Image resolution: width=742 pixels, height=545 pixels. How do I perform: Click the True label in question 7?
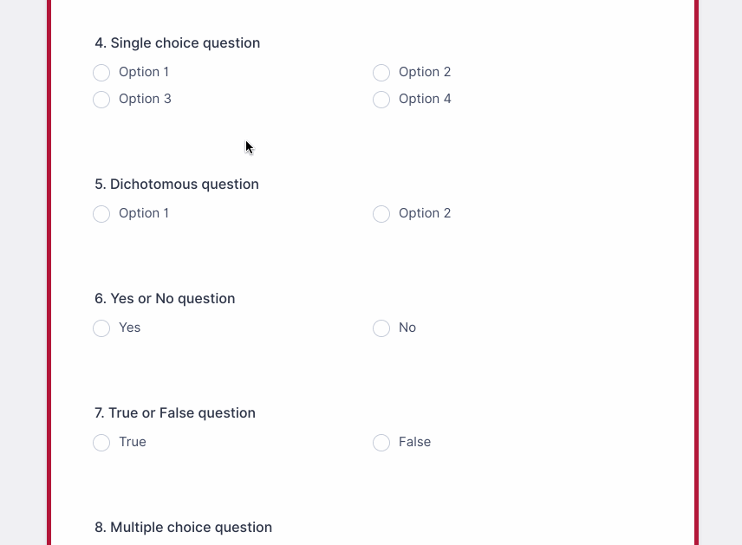132,443
